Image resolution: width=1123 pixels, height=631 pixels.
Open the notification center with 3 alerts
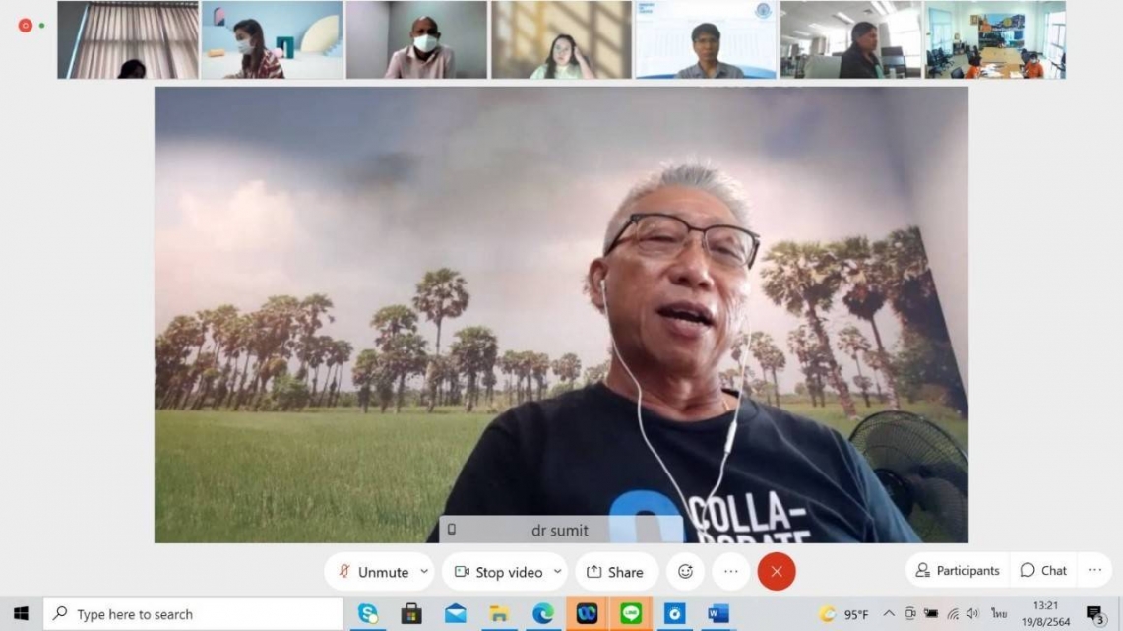coord(1095,614)
